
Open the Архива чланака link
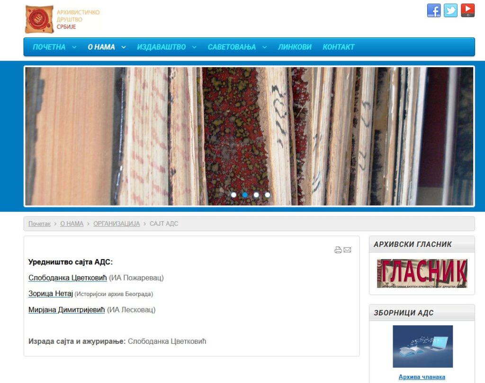coord(422,377)
